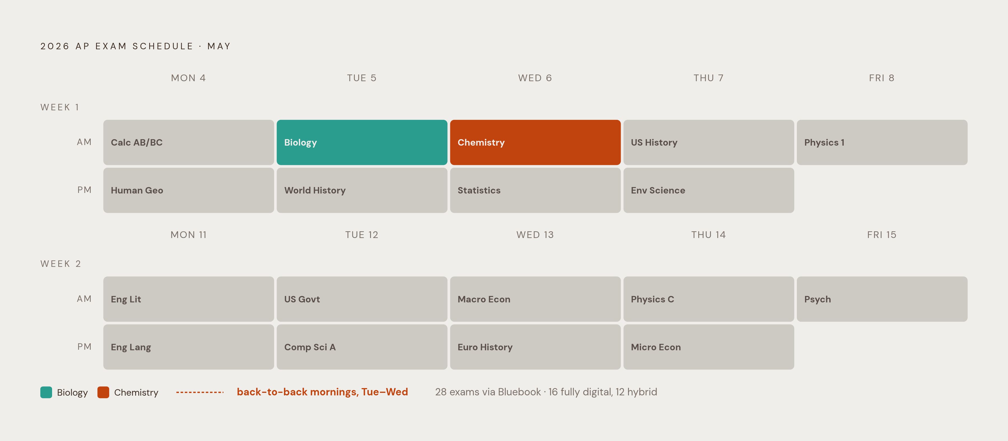Image resolution: width=1008 pixels, height=441 pixels.
Task: Click the WEEK 1 row label
Action: click(x=60, y=107)
